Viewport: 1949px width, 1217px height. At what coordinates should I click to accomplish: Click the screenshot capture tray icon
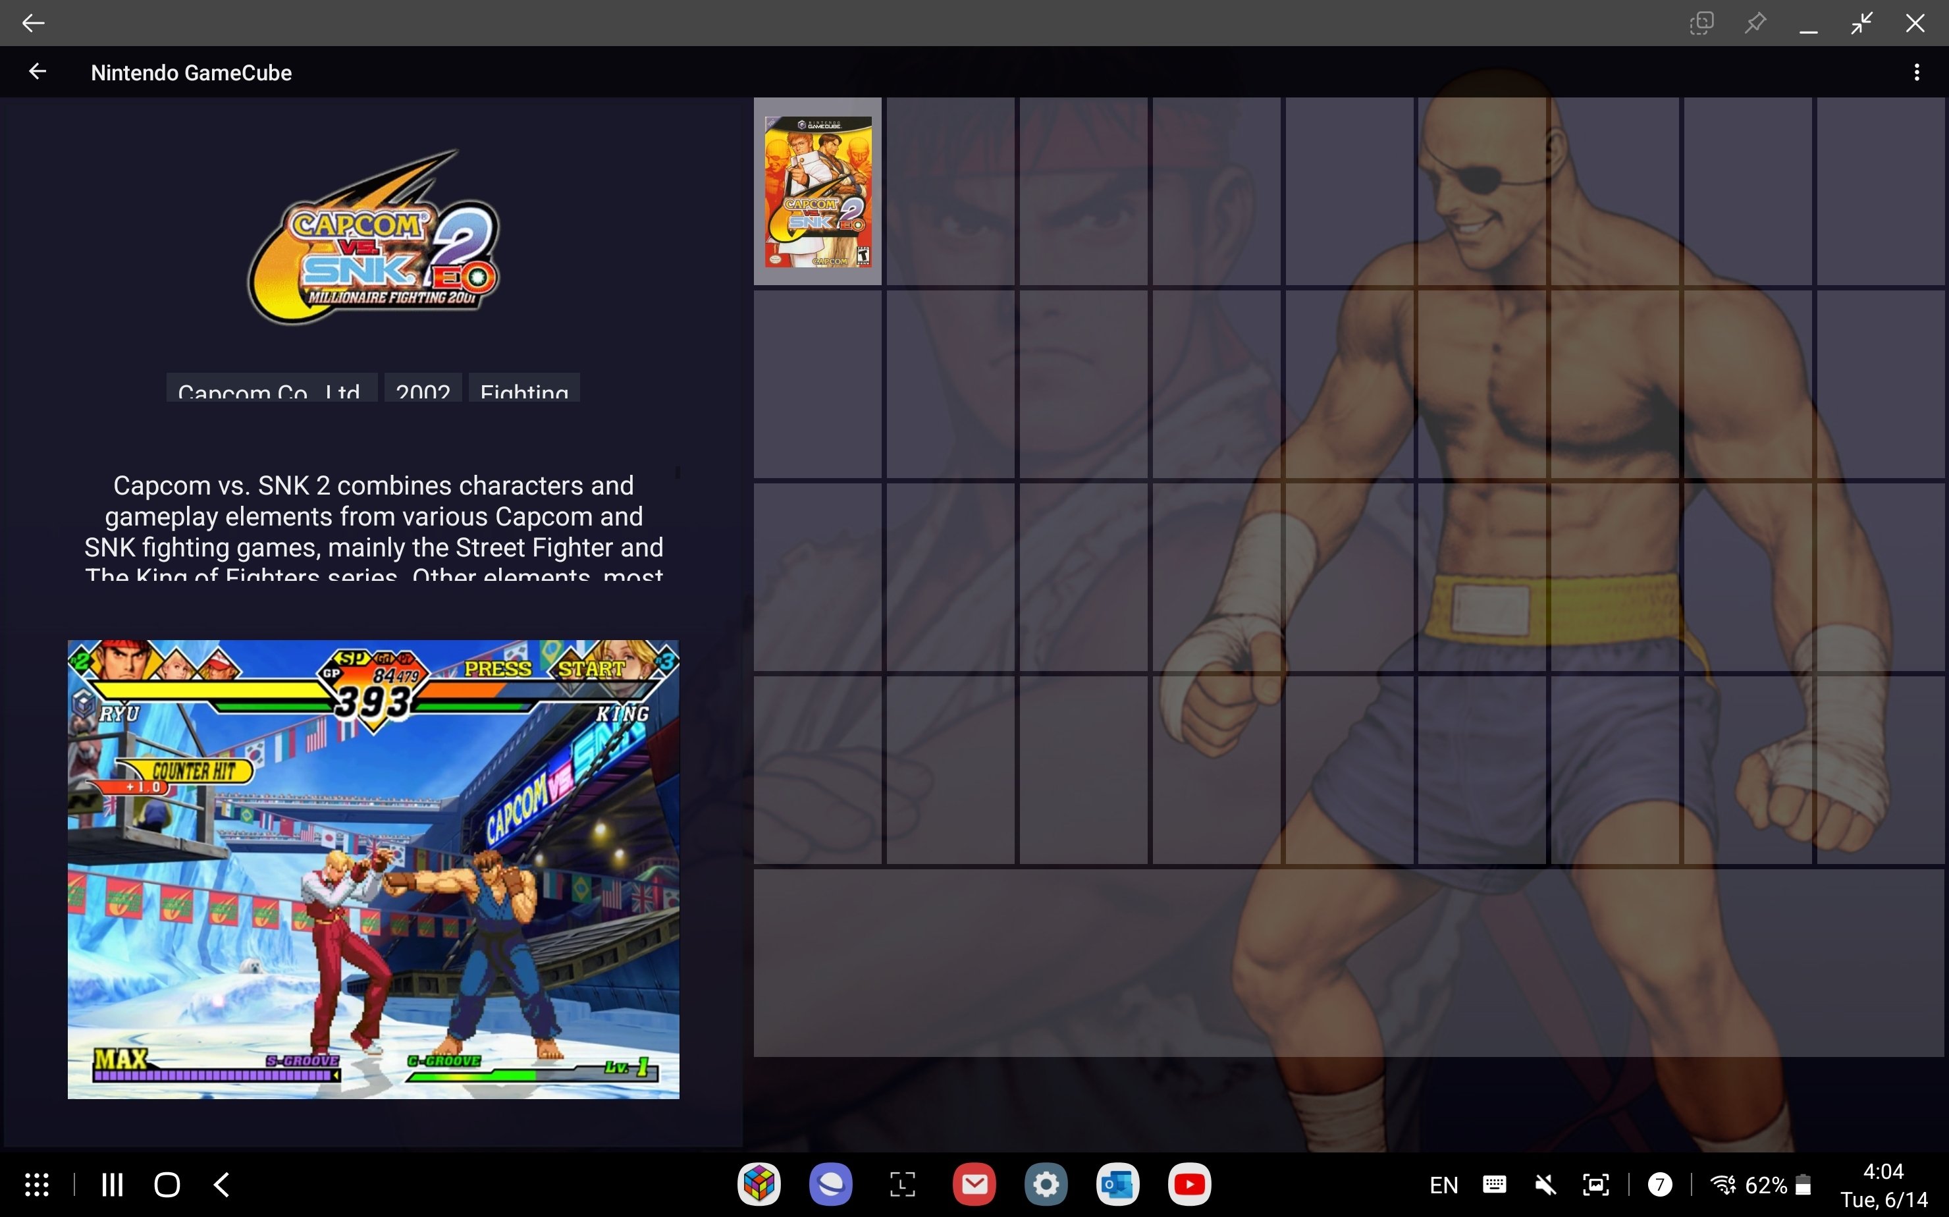click(1595, 1185)
